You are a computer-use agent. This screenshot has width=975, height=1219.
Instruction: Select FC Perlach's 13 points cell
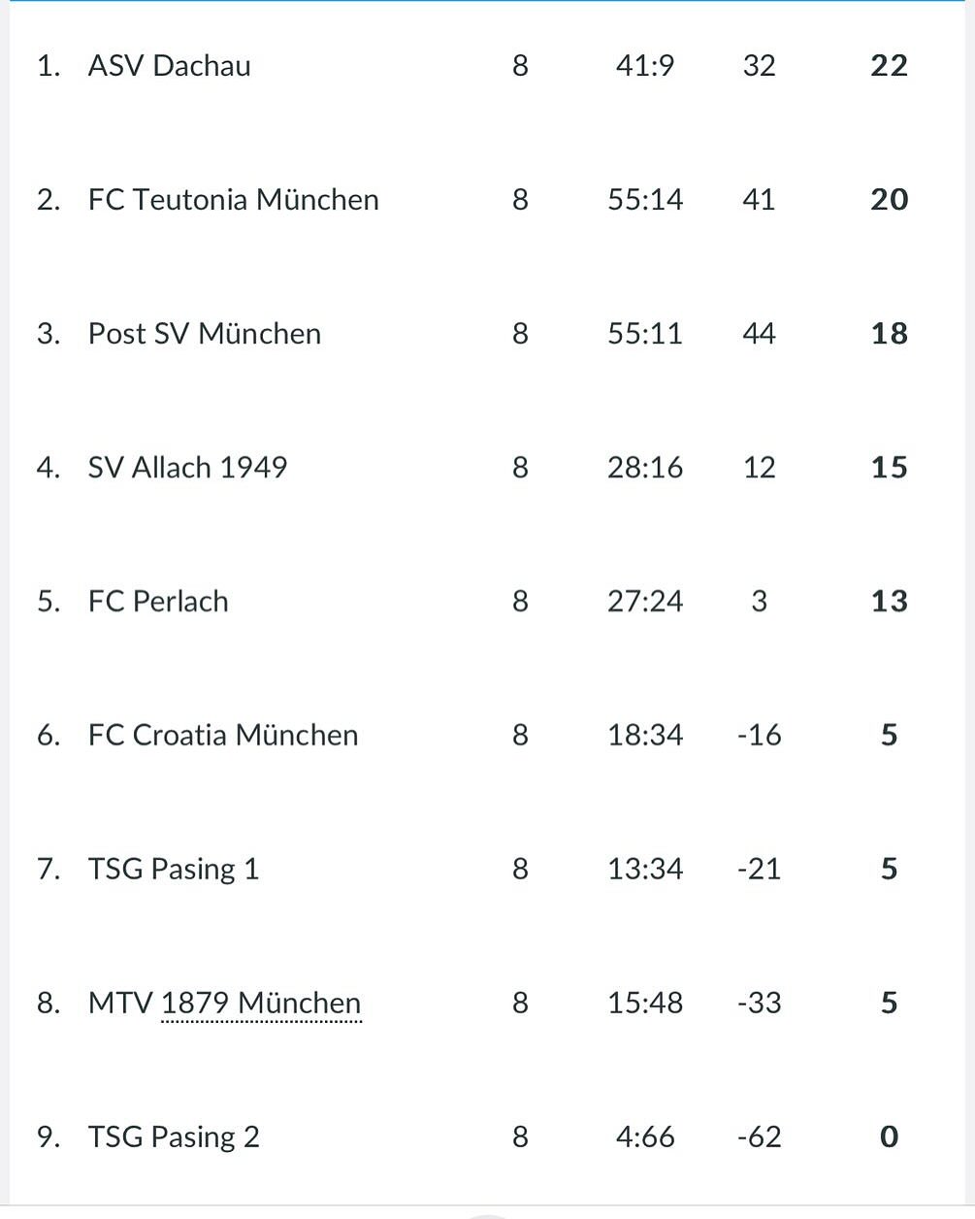click(889, 602)
